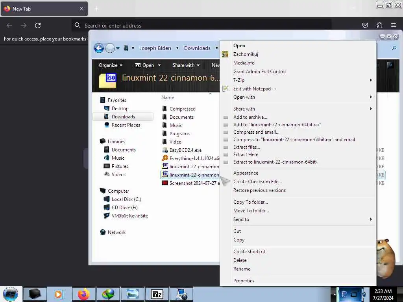403x302 pixels.
Task: Click the large ISO file icon in details header
Action: pyautogui.click(x=107, y=80)
